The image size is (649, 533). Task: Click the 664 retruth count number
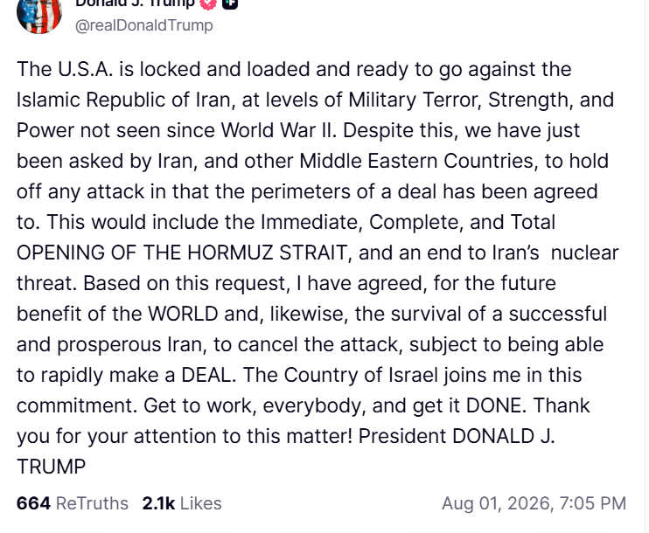(x=33, y=503)
